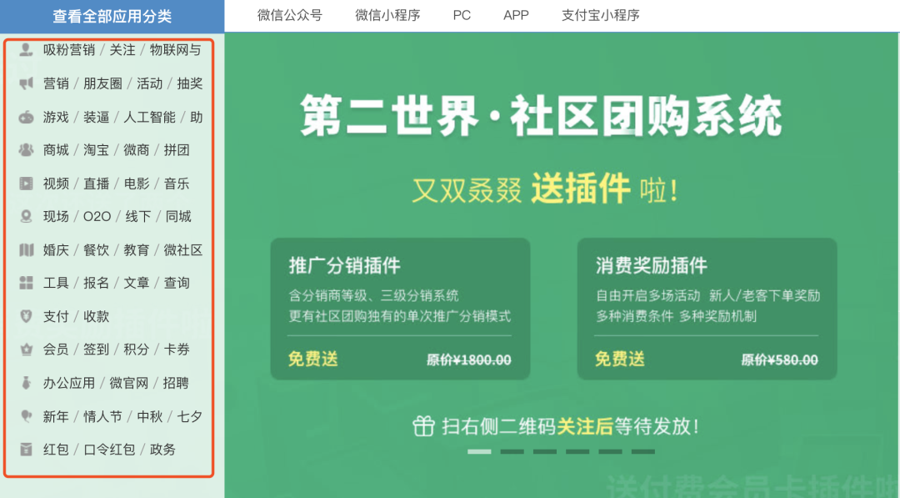Open 查看全部应用分类 header

112,16
